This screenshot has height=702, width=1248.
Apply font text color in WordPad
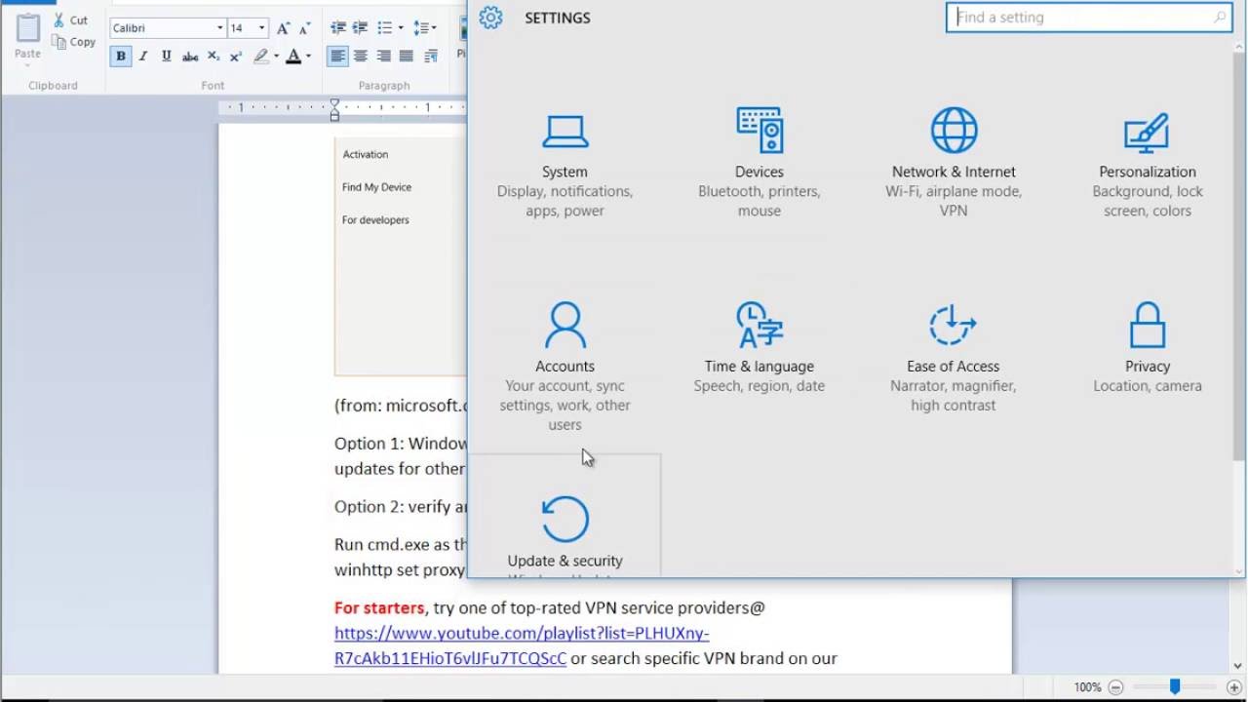(293, 57)
